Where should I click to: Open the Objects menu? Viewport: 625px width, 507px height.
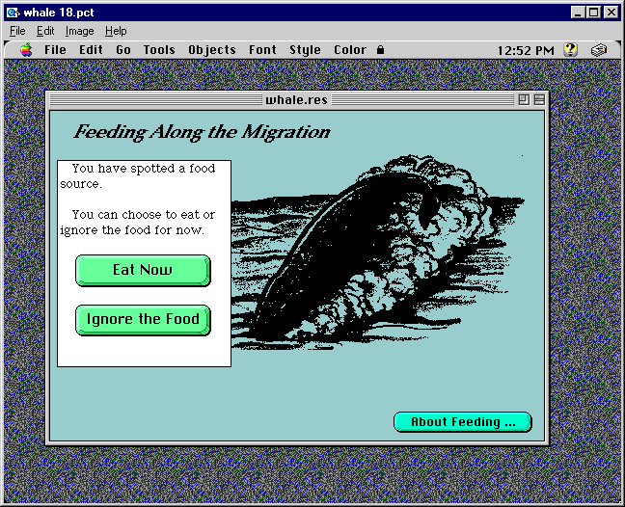[x=212, y=50]
